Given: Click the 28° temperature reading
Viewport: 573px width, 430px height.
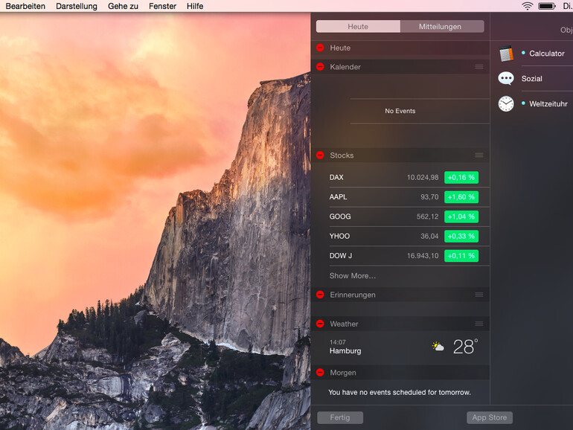Looking at the screenshot, I should (465, 347).
